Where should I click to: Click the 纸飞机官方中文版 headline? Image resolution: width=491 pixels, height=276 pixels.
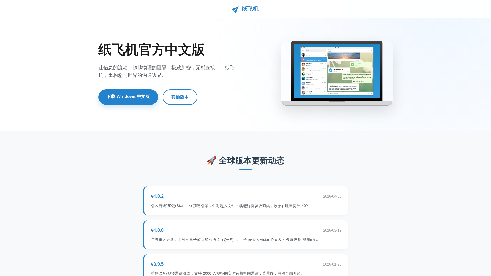[151, 50]
